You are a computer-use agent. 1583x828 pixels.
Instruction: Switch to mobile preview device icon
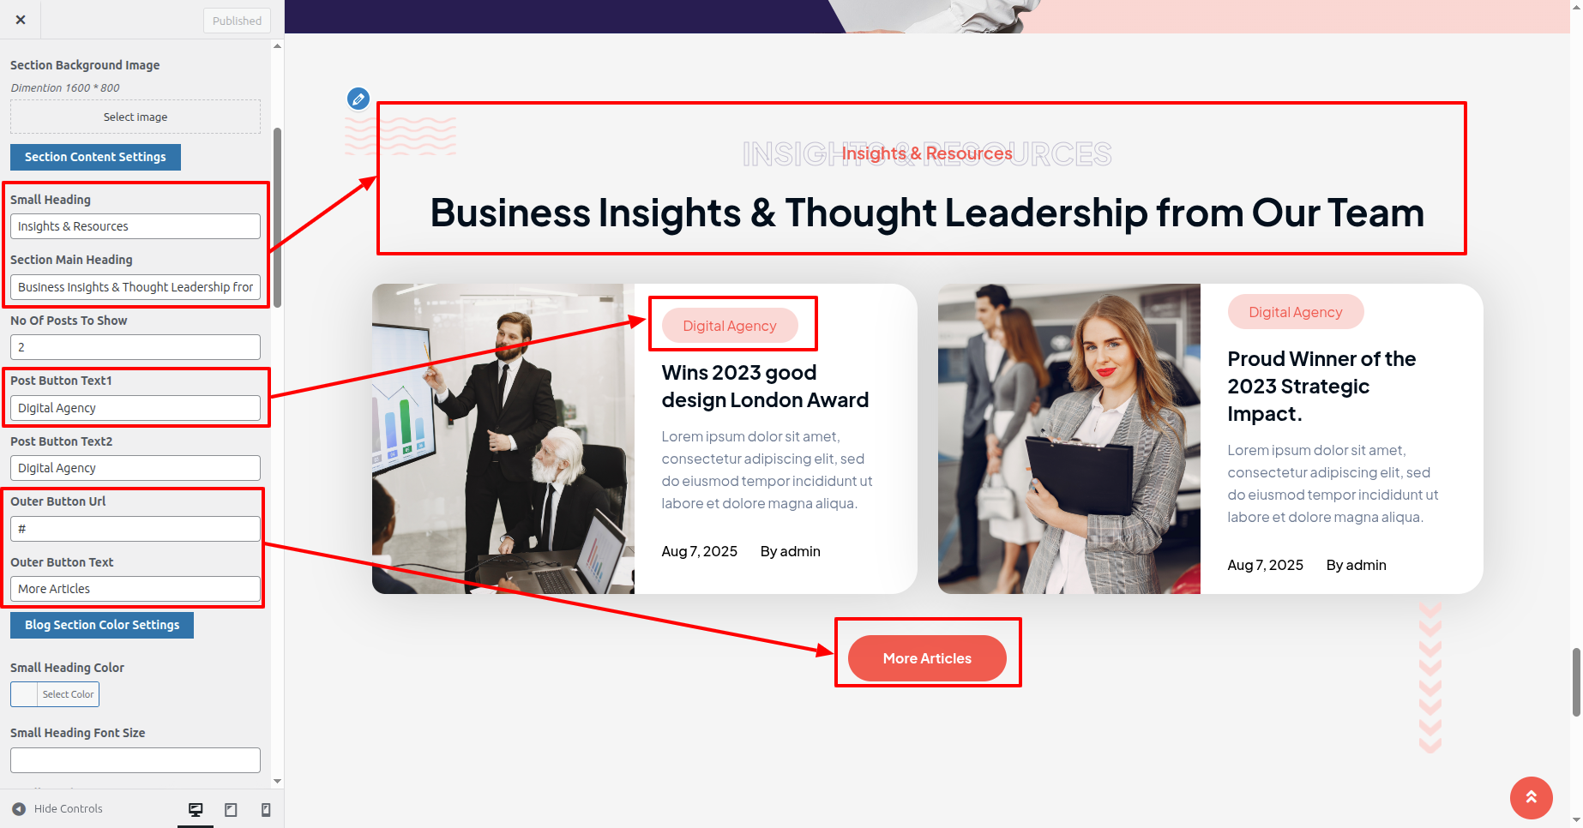click(266, 809)
